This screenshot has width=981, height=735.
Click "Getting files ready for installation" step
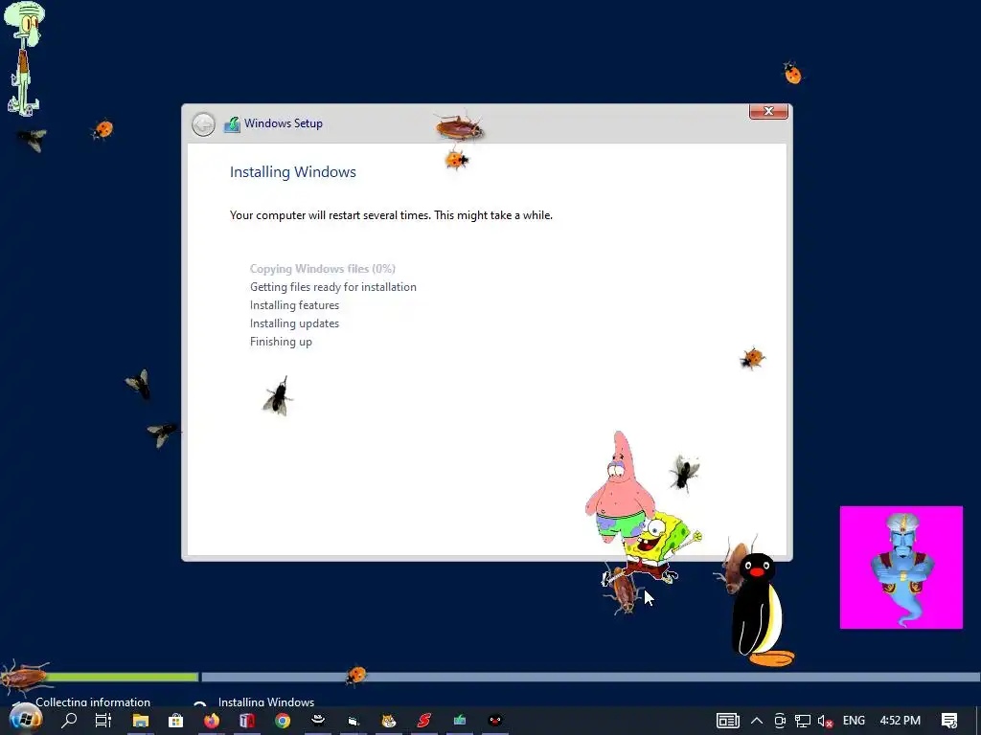(332, 287)
